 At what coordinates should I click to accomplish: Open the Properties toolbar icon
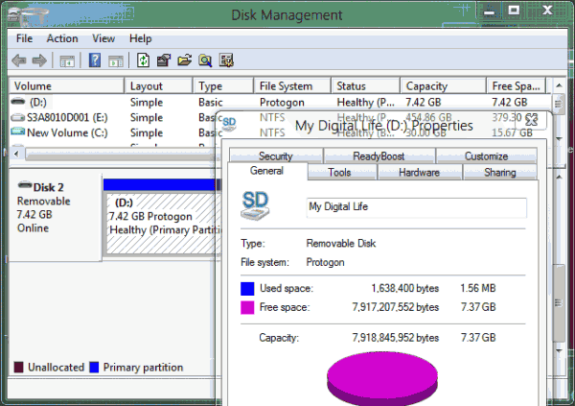pyautogui.click(x=164, y=60)
